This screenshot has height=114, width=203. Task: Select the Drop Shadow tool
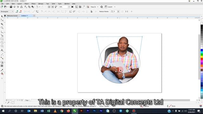click(x=2, y=62)
